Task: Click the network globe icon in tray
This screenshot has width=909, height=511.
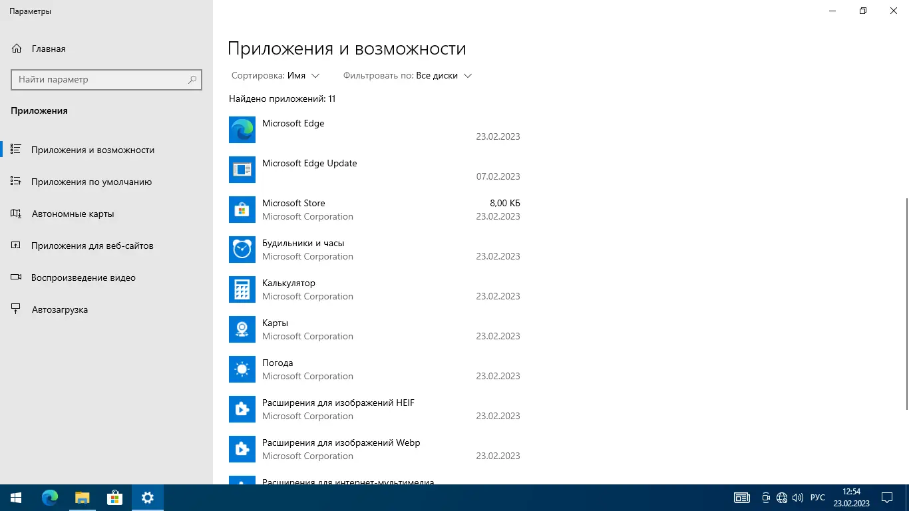Action: [x=782, y=498]
